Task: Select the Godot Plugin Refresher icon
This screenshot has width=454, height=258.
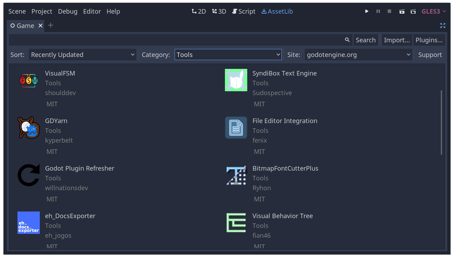Action: [28, 175]
